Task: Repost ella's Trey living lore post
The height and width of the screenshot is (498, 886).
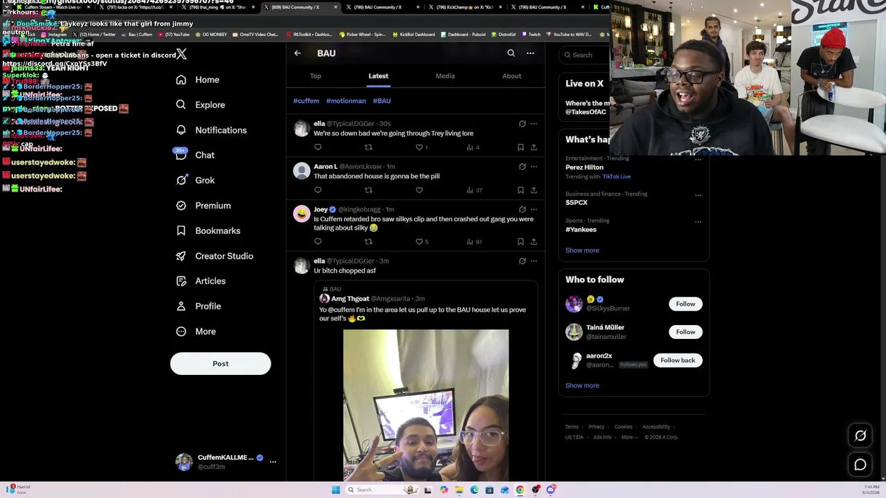Action: point(368,147)
